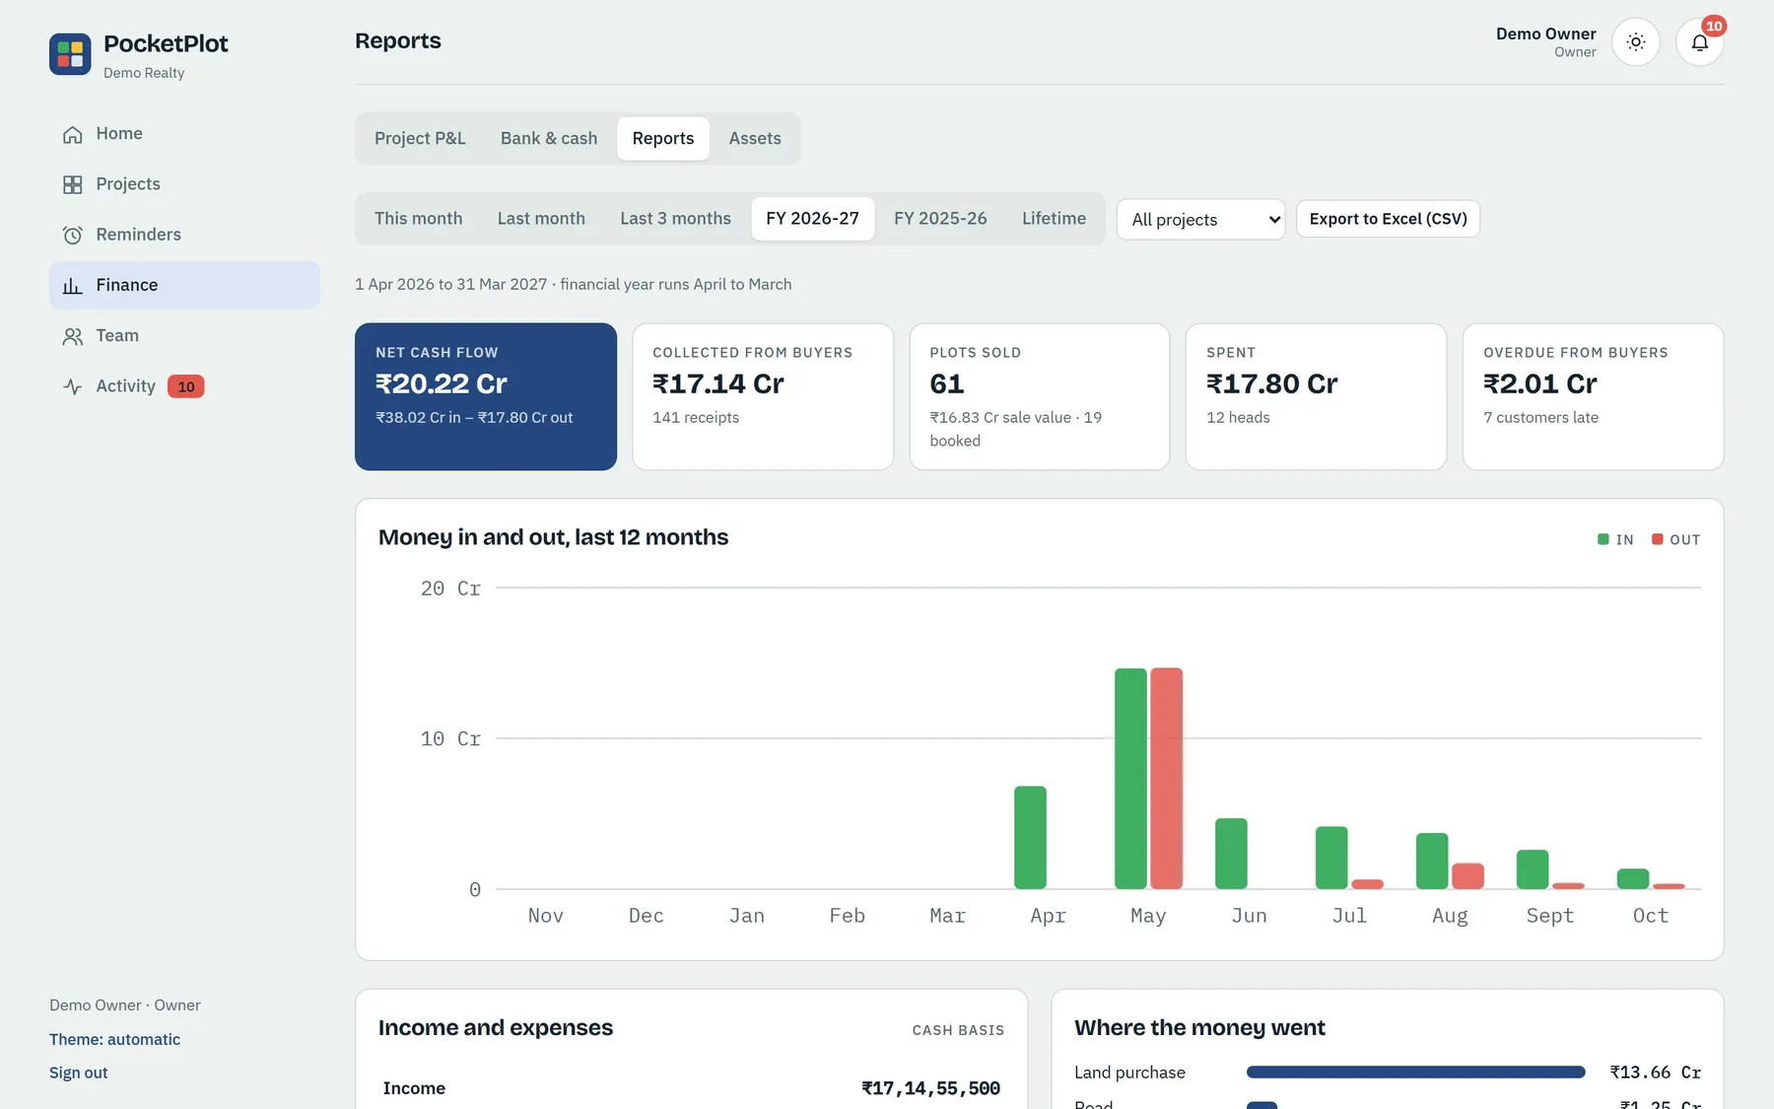The image size is (1774, 1109).
Task: Open the Projects sidebar item
Action: 184,184
